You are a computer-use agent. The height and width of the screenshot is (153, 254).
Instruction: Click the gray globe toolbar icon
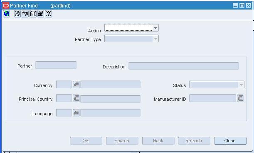coord(17,14)
